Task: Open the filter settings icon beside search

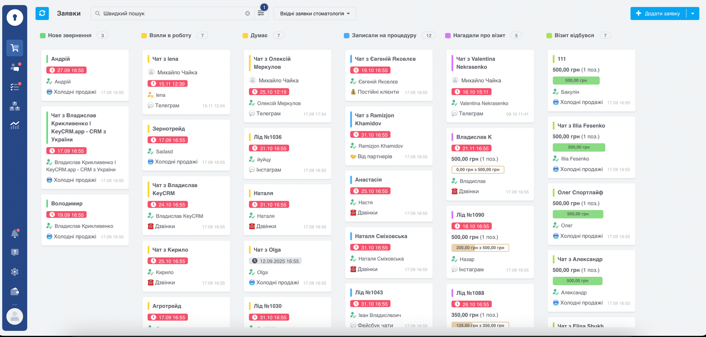Action: 261,13
